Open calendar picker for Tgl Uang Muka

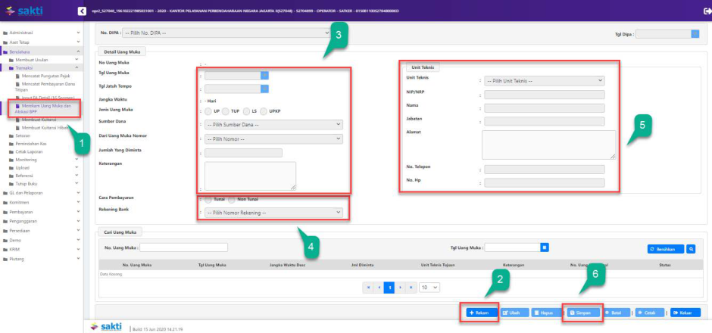pyautogui.click(x=264, y=75)
